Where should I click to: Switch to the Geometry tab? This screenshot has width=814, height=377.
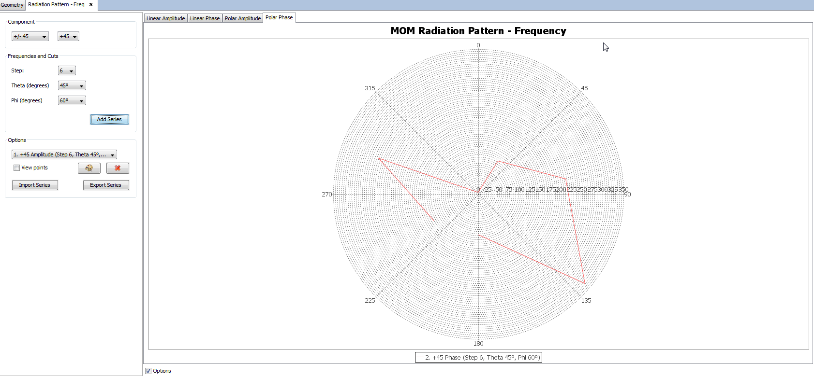pyautogui.click(x=12, y=5)
